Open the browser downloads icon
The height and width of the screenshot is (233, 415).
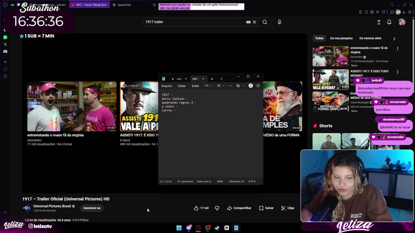tap(404, 12)
